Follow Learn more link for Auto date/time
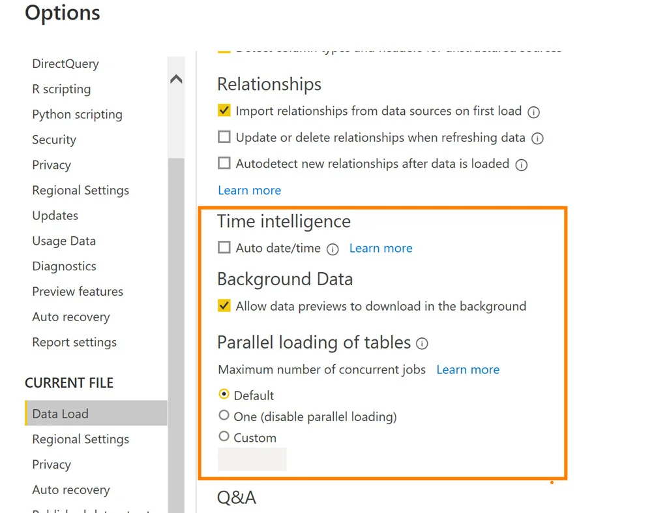This screenshot has height=513, width=652. tap(381, 248)
